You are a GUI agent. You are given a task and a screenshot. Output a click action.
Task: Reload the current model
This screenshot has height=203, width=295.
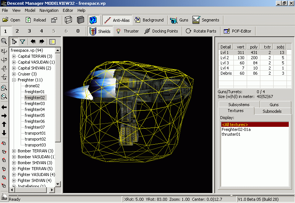pos(36,20)
